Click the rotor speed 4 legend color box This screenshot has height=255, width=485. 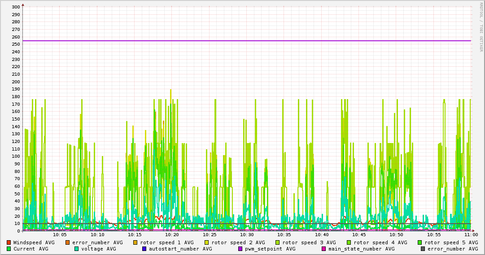[349, 242]
